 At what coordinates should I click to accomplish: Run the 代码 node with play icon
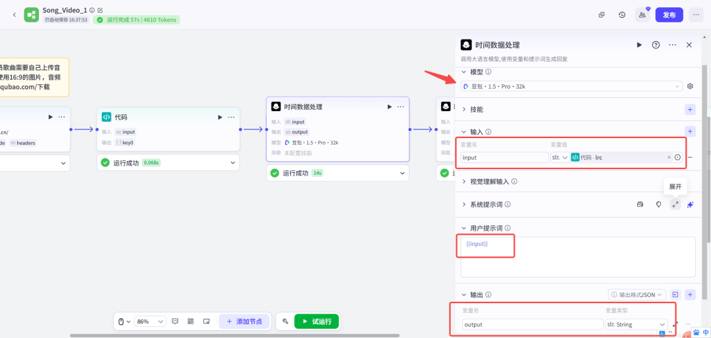click(x=220, y=117)
